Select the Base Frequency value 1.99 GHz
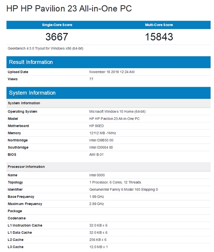The width and height of the screenshot is (214, 252). click(x=96, y=197)
